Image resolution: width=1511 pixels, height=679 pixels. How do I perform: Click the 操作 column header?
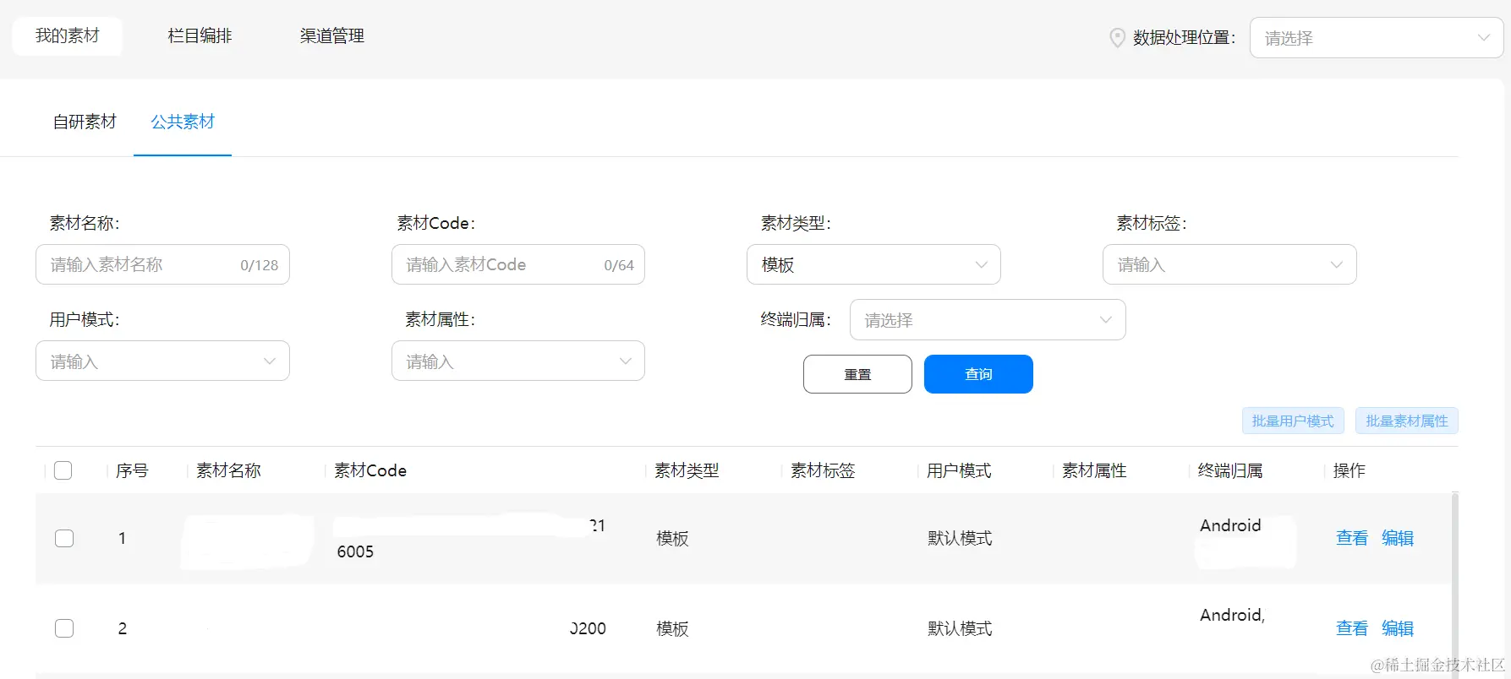coord(1349,470)
